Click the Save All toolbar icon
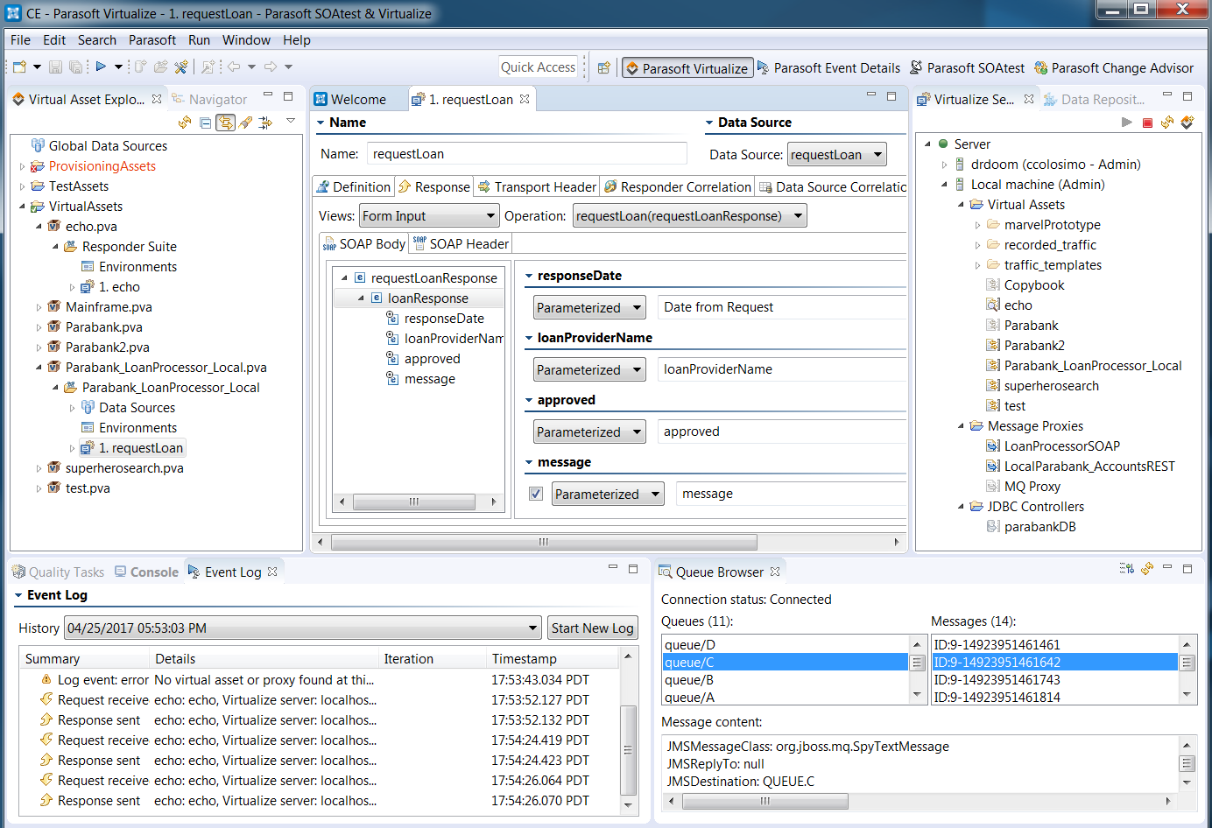Screen dimensions: 1212x828 click(x=75, y=67)
